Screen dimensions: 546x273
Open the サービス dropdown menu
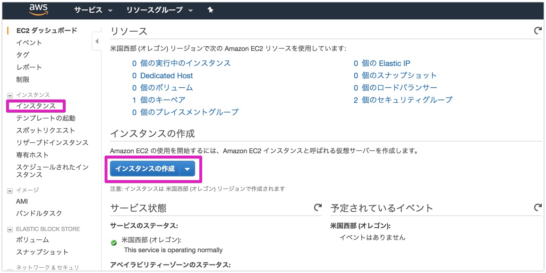(93, 10)
